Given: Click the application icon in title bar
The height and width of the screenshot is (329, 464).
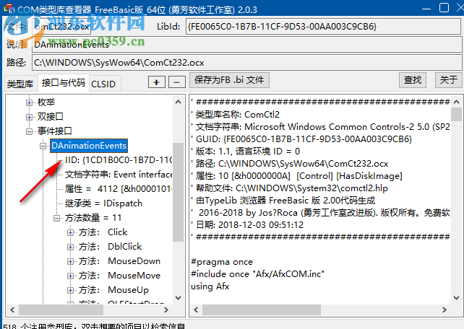Looking at the screenshot, I should [9, 9].
